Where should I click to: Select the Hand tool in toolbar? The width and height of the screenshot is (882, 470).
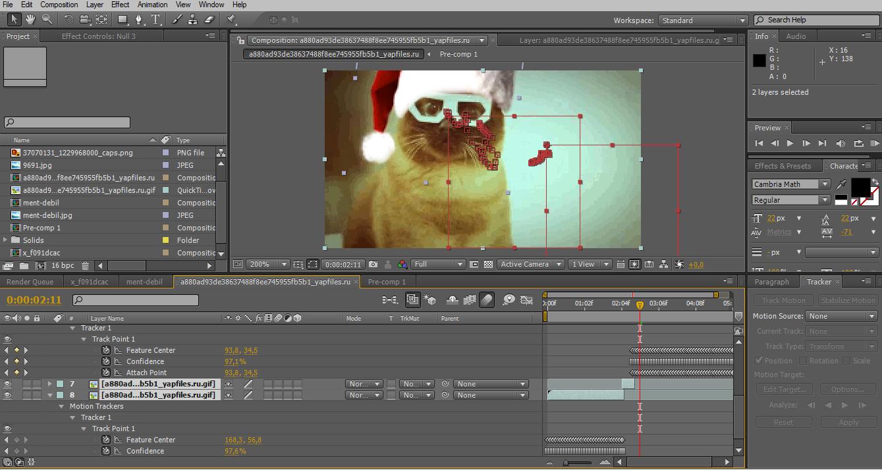click(x=30, y=20)
